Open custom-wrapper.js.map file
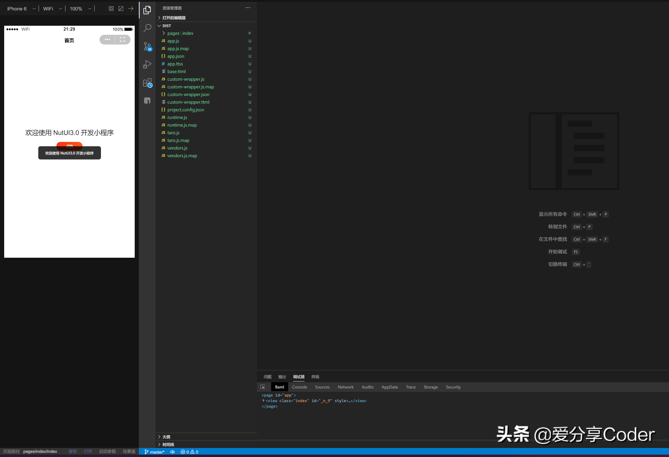This screenshot has height=457, width=669. click(206, 87)
